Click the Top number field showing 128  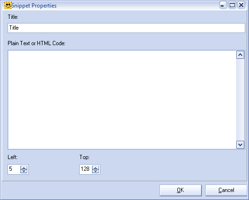pyautogui.click(x=86, y=169)
